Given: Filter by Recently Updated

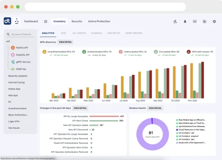Looking at the screenshot, I should [x=18, y=76].
